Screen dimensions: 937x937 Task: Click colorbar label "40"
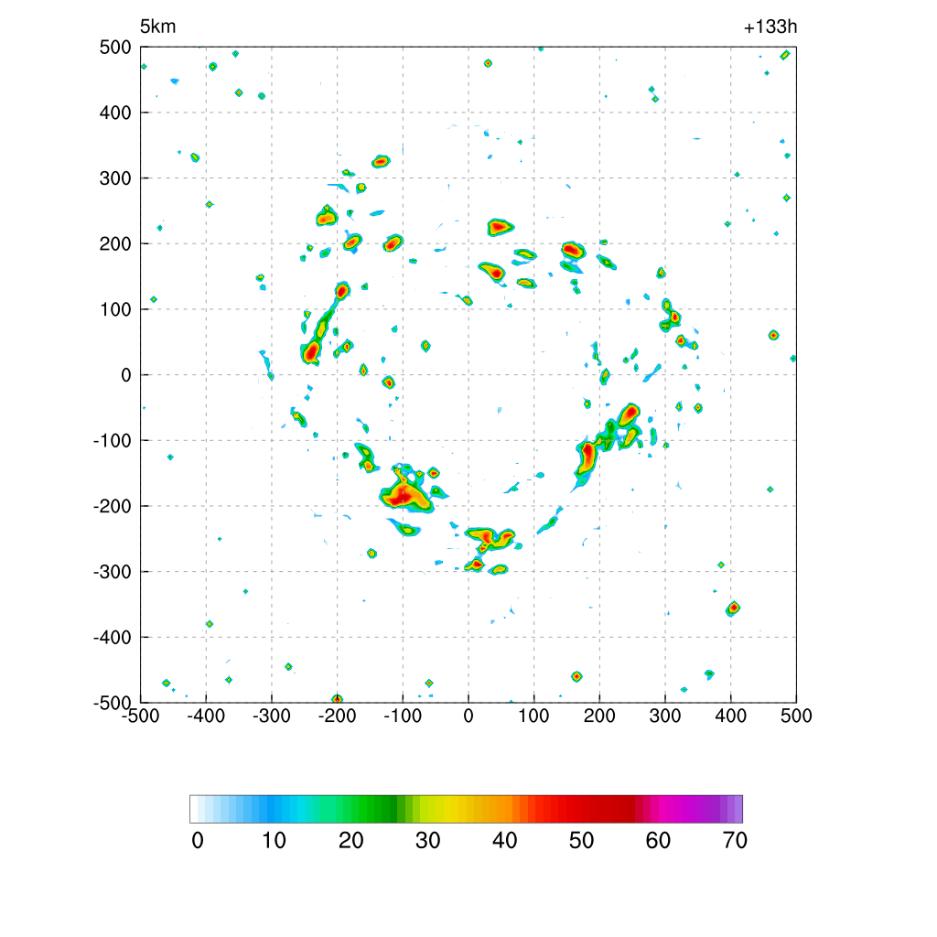pyautogui.click(x=505, y=841)
